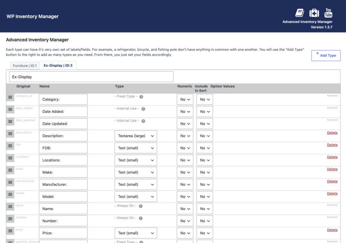Click the Version 1.3.7 text
Viewport: 346px width, 243px height.
(x=322, y=27)
